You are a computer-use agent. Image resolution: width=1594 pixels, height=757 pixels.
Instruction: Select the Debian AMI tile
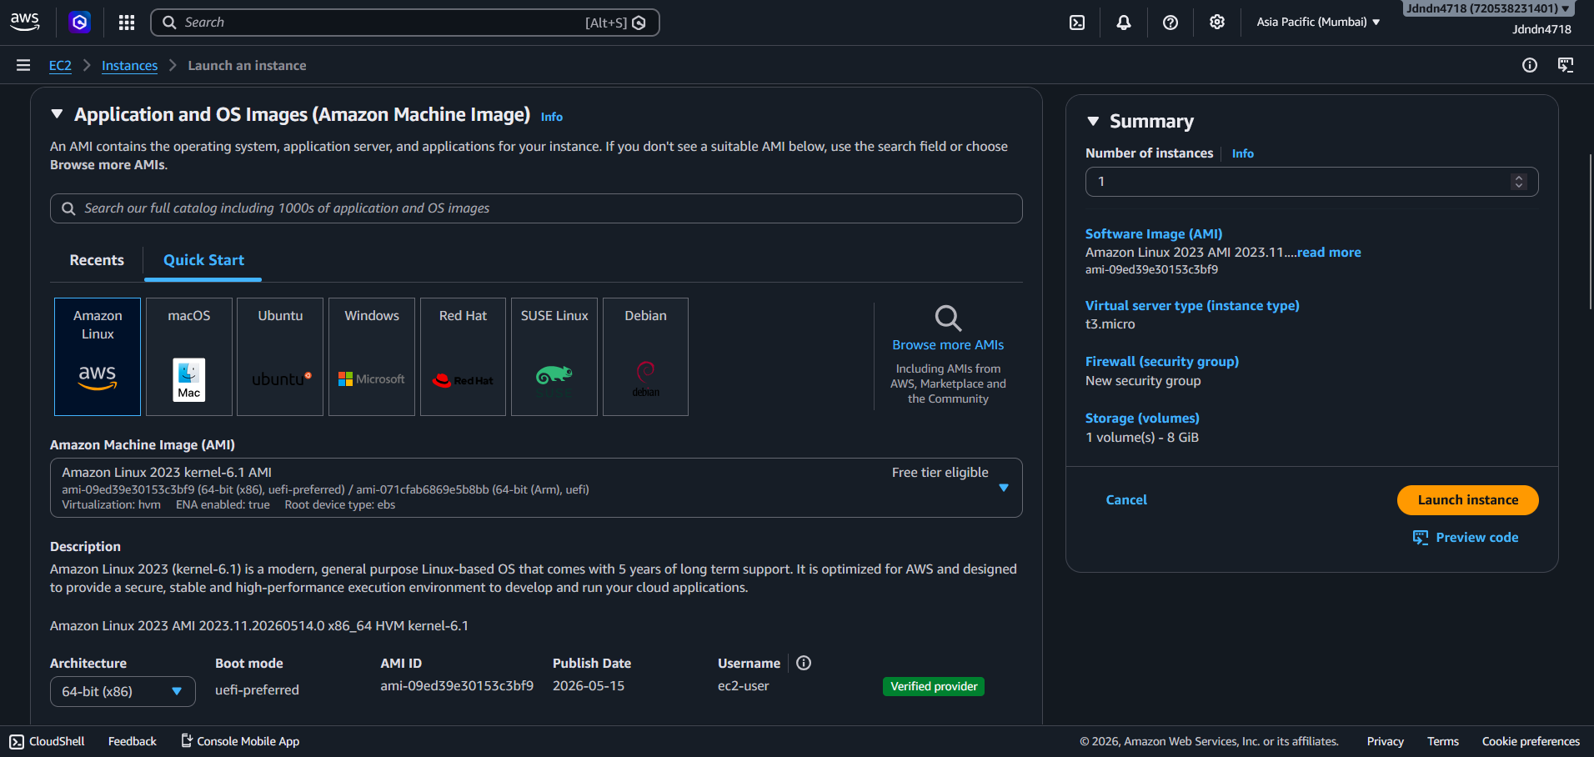(646, 357)
